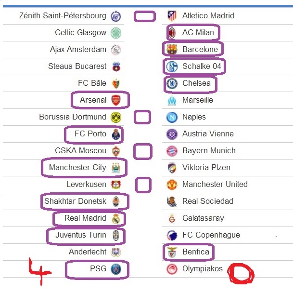
Task: Click the Galatasaray logo
Action: coord(172,218)
